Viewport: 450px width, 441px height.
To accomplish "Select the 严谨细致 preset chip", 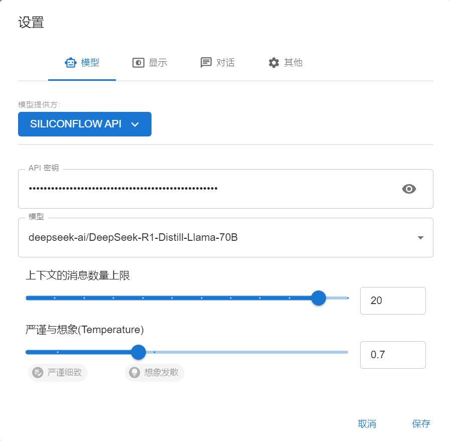I will click(58, 372).
